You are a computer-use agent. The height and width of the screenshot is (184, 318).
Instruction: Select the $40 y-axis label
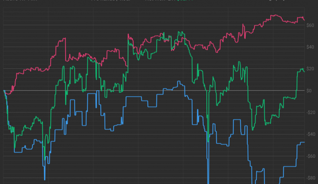[x=310, y=48]
